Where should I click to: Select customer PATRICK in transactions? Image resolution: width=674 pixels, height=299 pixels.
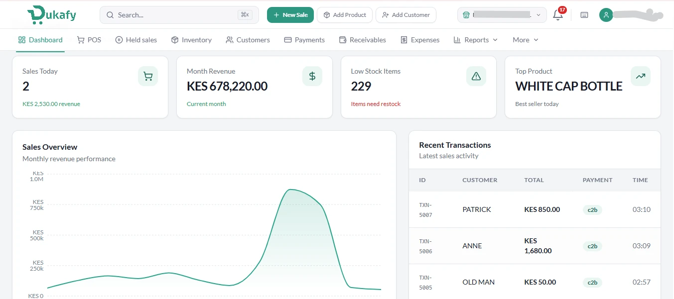click(x=477, y=209)
